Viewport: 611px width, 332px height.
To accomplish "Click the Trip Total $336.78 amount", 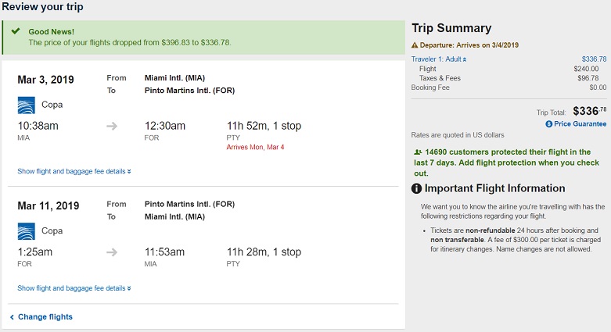I will point(590,111).
